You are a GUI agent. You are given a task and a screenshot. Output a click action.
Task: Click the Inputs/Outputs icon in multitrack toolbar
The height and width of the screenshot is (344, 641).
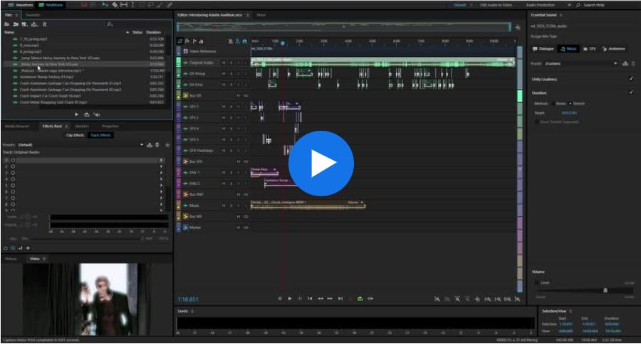click(x=180, y=41)
